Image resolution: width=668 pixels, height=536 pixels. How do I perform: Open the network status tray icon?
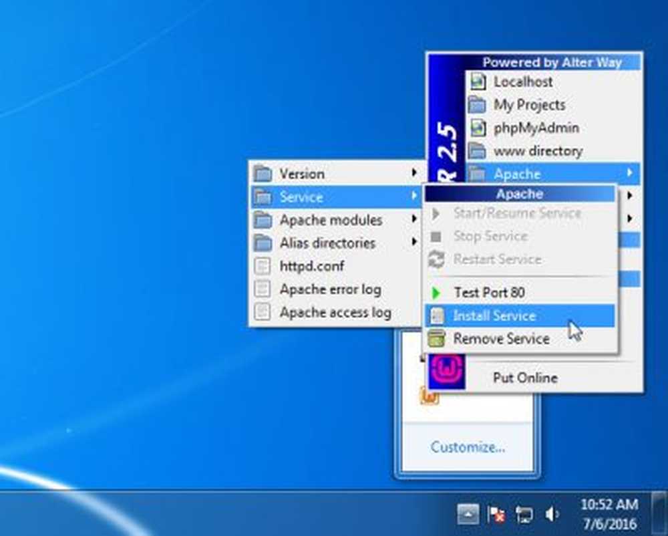pyautogui.click(x=524, y=515)
